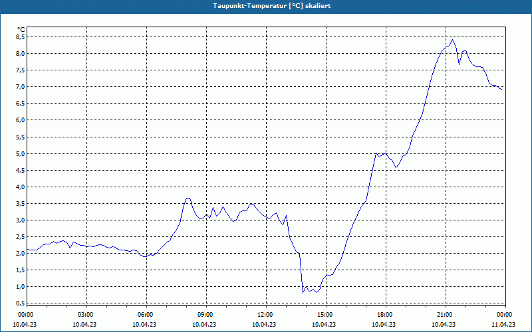Viewport: 532px width, 332px height.
Task: Select the '8,5' y-axis value
Action: tap(21, 37)
